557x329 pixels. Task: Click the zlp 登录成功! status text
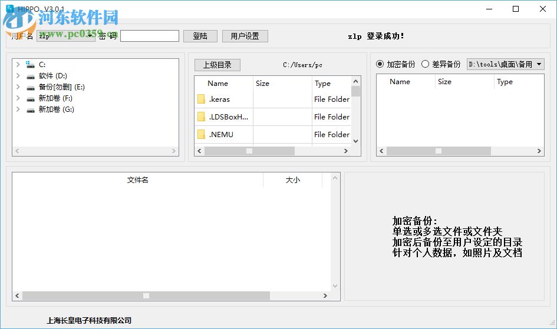376,36
